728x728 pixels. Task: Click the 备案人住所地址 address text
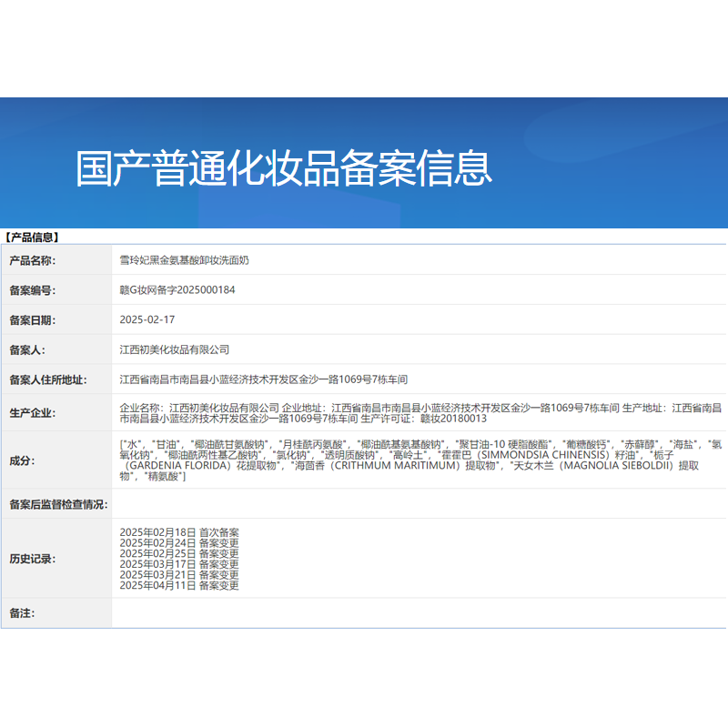tap(273, 380)
